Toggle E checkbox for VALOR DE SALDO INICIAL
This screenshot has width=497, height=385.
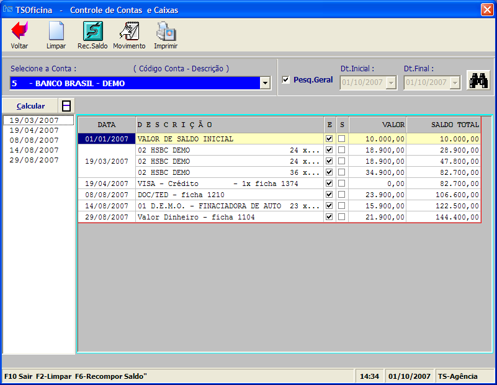click(x=329, y=139)
